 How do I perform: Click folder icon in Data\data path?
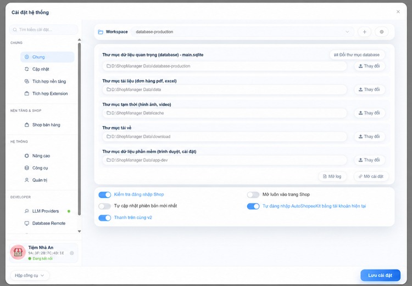click(109, 90)
